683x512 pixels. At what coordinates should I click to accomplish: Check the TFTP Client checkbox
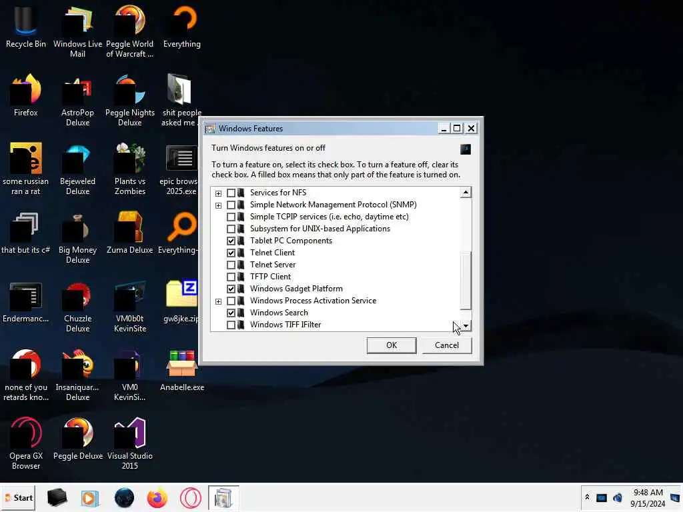click(x=231, y=277)
